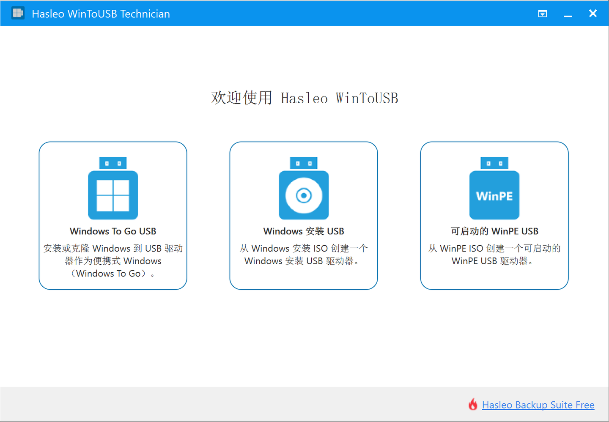The width and height of the screenshot is (609, 422).
Task: Click the welcome heading "欢迎使用 Hasleo WinToUSB"
Action: tap(304, 98)
